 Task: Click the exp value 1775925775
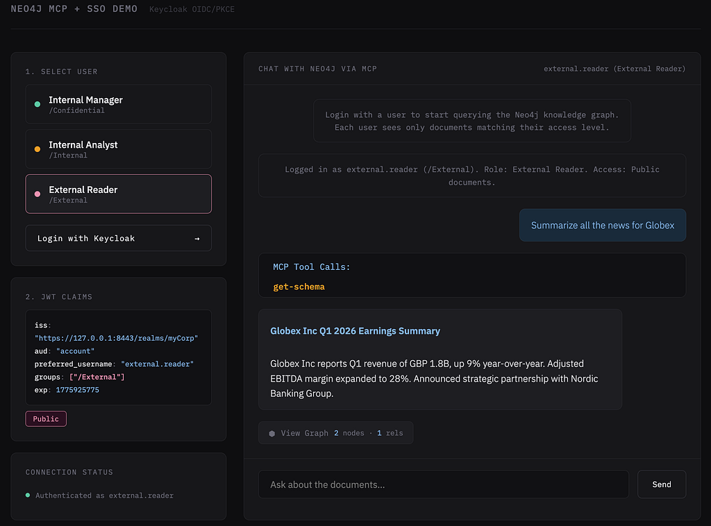pos(78,390)
